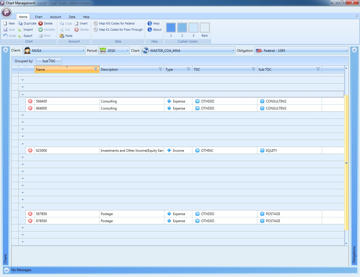Switch to the Account ribbon tab
Viewport: 360px width, 277px height.
tap(55, 17)
